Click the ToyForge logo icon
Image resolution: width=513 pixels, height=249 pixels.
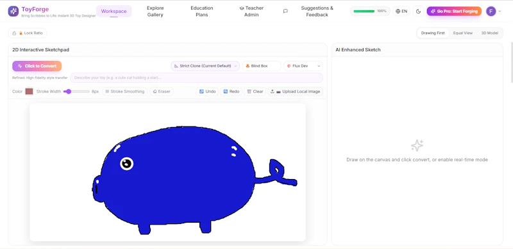pos(13,11)
